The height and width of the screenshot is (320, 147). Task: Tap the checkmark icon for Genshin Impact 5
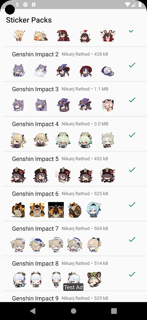click(132, 170)
